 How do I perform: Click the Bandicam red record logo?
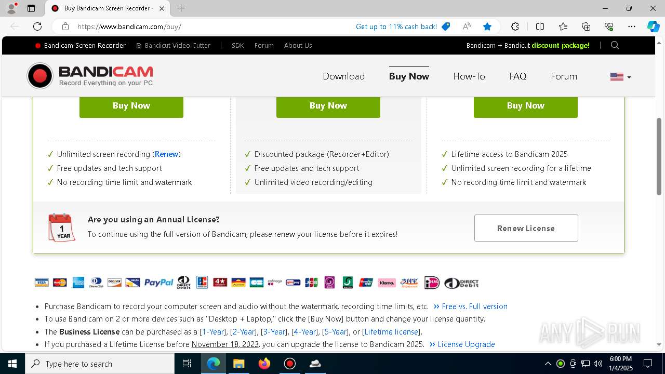(40, 76)
